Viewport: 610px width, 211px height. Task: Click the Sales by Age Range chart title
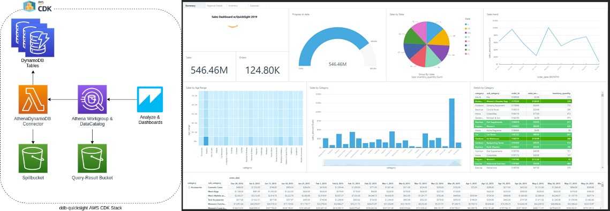click(197, 88)
